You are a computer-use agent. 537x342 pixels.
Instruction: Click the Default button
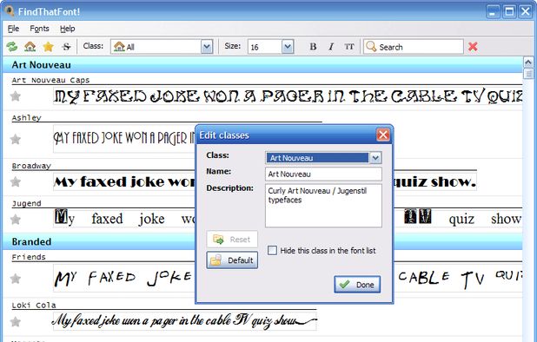tap(232, 260)
